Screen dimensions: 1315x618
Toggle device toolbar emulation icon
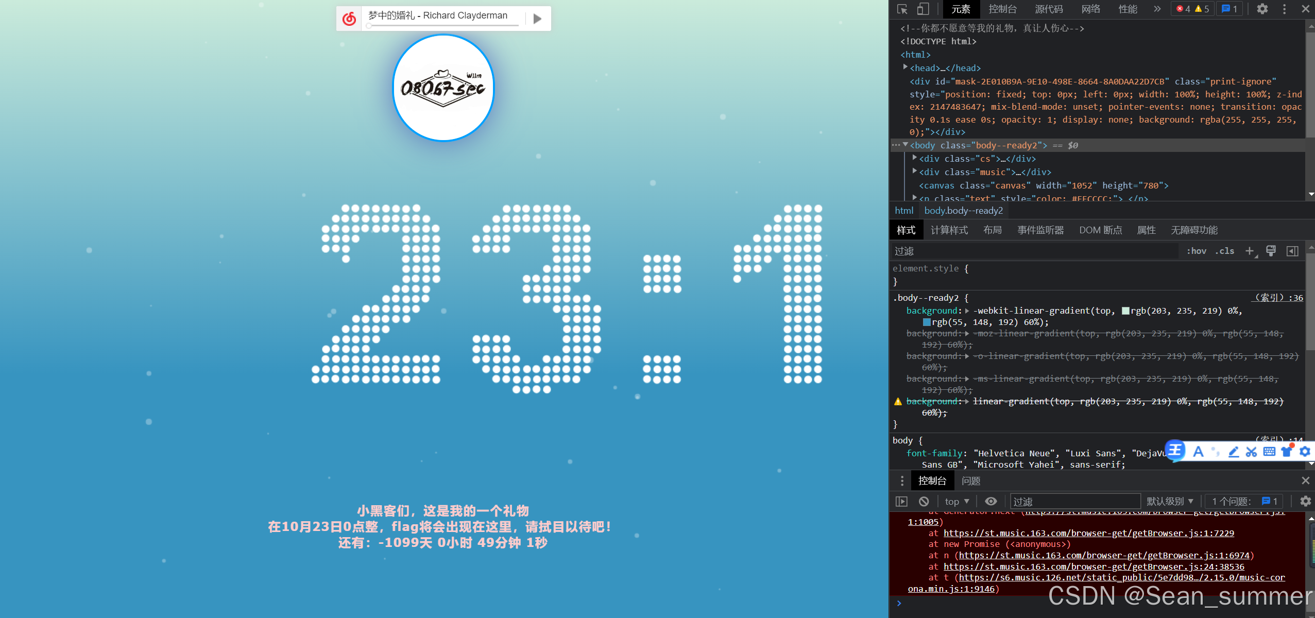point(923,9)
